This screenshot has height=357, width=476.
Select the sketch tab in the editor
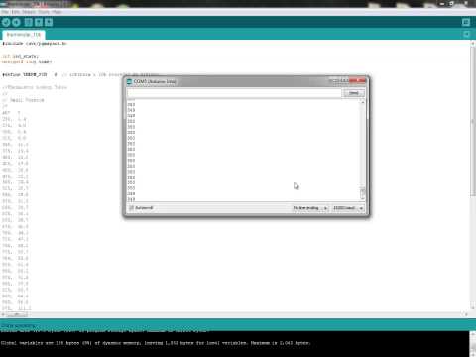point(24,35)
